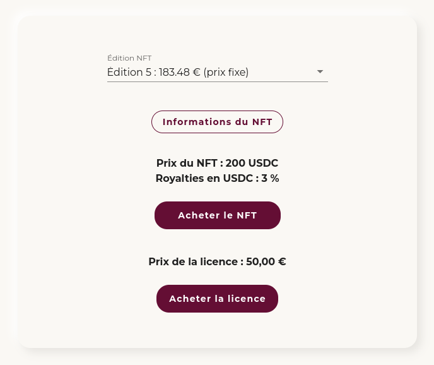This screenshot has width=434, height=365.
Task: Open Informations du NFT
Action: (217, 122)
